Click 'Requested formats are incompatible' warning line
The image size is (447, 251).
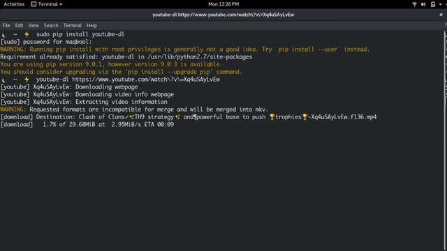(x=134, y=109)
